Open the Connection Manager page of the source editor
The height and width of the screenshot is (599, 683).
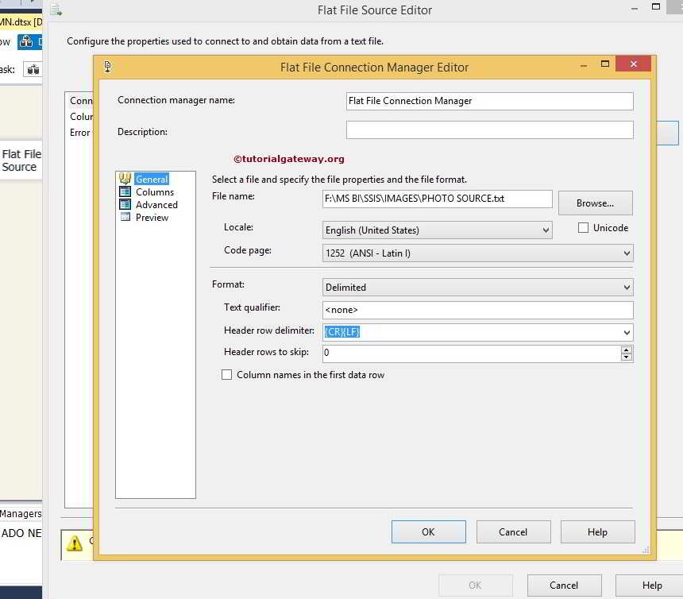click(x=80, y=101)
